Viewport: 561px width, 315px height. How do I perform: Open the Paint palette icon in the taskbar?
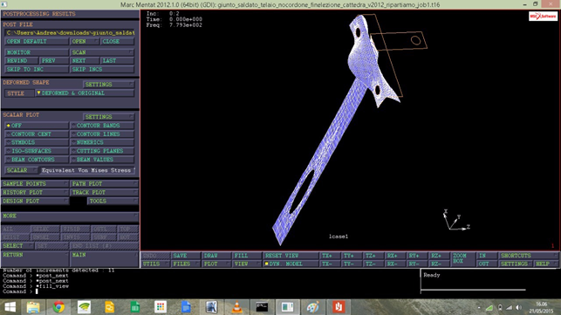pyautogui.click(x=312, y=307)
